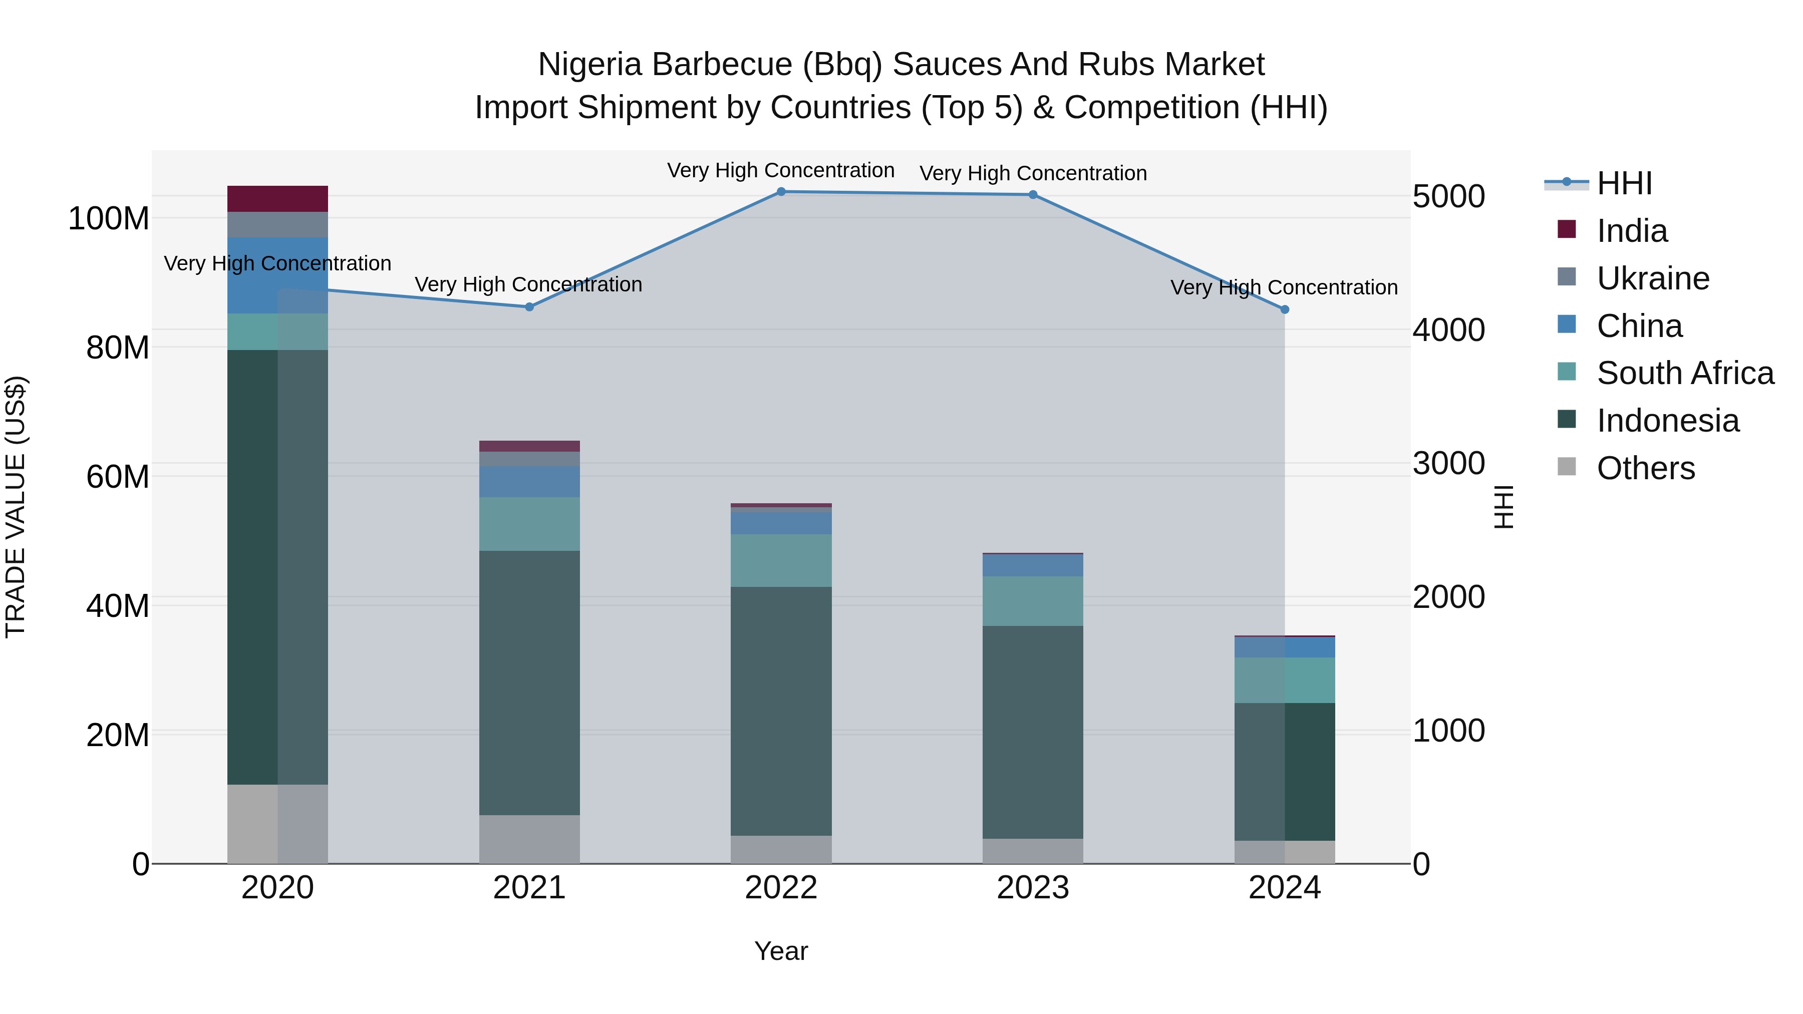
Task: Click the Indonesia segment of 2022 bar
Action: click(x=781, y=711)
